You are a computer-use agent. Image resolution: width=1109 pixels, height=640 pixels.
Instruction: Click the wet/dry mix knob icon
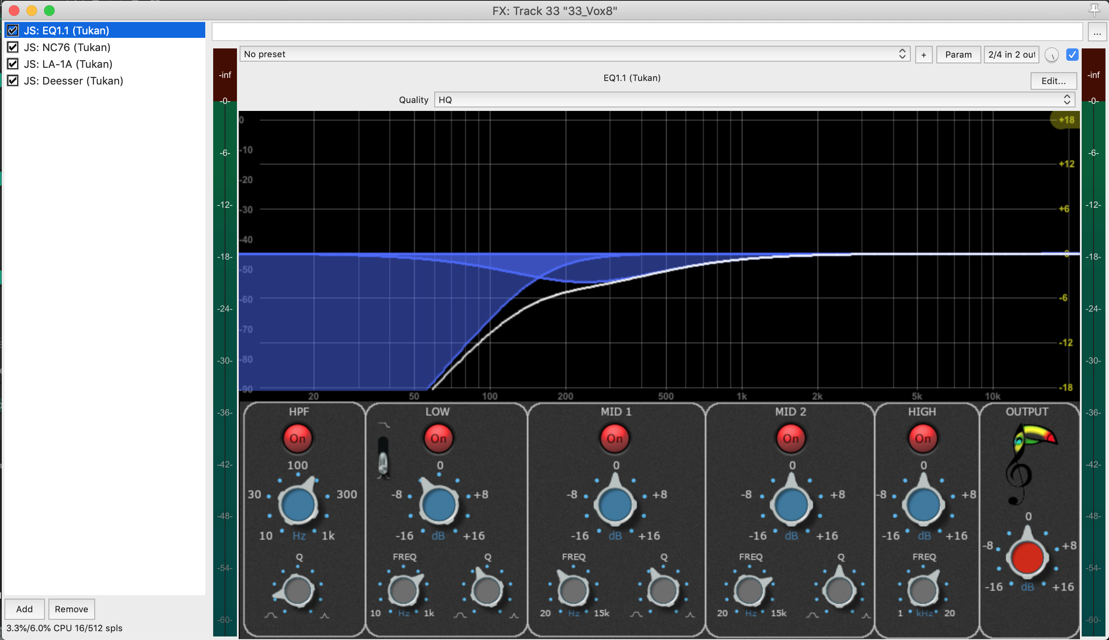[x=1052, y=55]
